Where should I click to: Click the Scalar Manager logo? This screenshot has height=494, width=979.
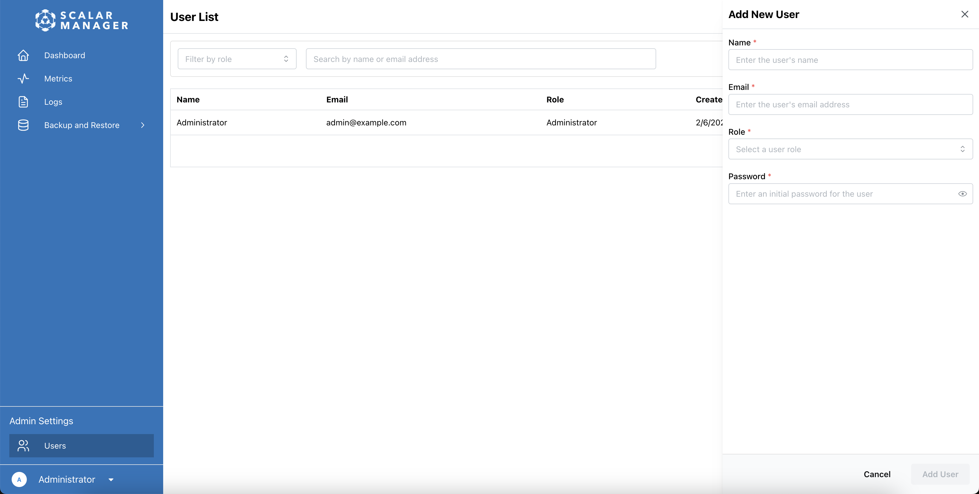click(x=81, y=20)
